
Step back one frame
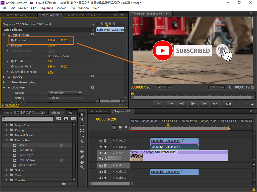[x=182, y=104]
